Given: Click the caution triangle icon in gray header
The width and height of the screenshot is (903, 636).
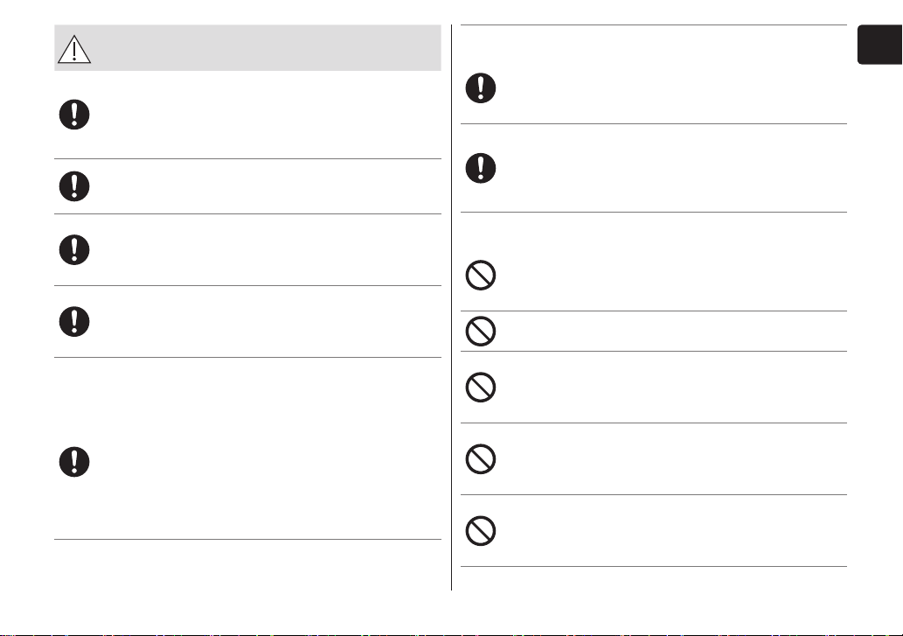Looking at the screenshot, I should [x=74, y=49].
